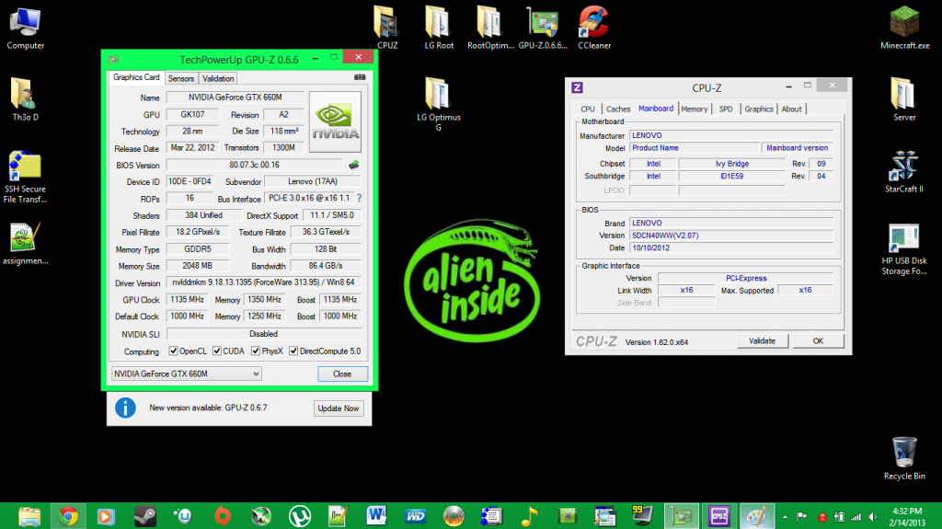Viewport: 942px width, 529px height.
Task: Open the LG Optimus G folder
Action: click(439, 104)
